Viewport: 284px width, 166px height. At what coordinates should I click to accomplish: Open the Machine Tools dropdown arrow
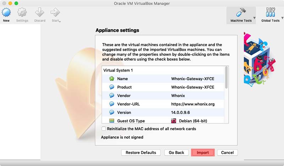coord(254,18)
